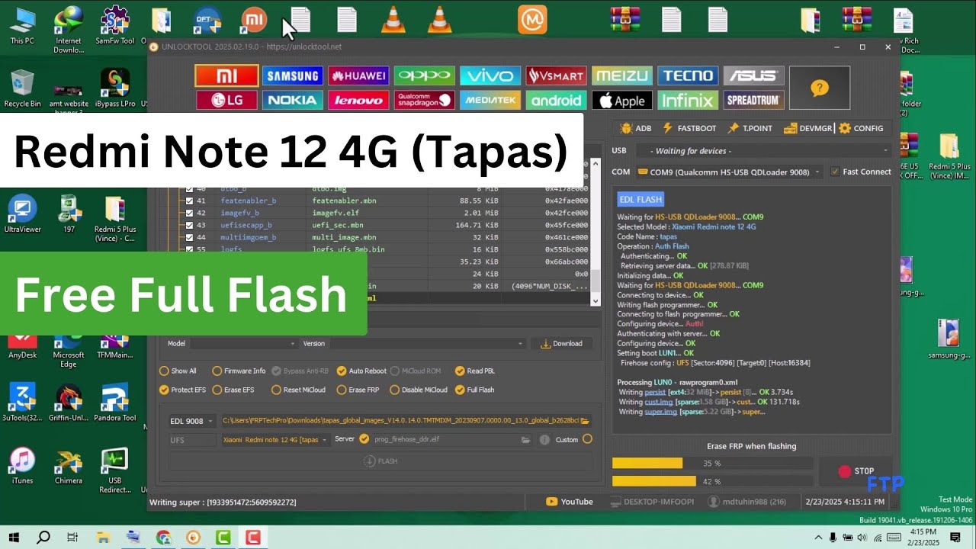Expand the COM9 port dropdown
976x549 pixels.
click(729, 172)
